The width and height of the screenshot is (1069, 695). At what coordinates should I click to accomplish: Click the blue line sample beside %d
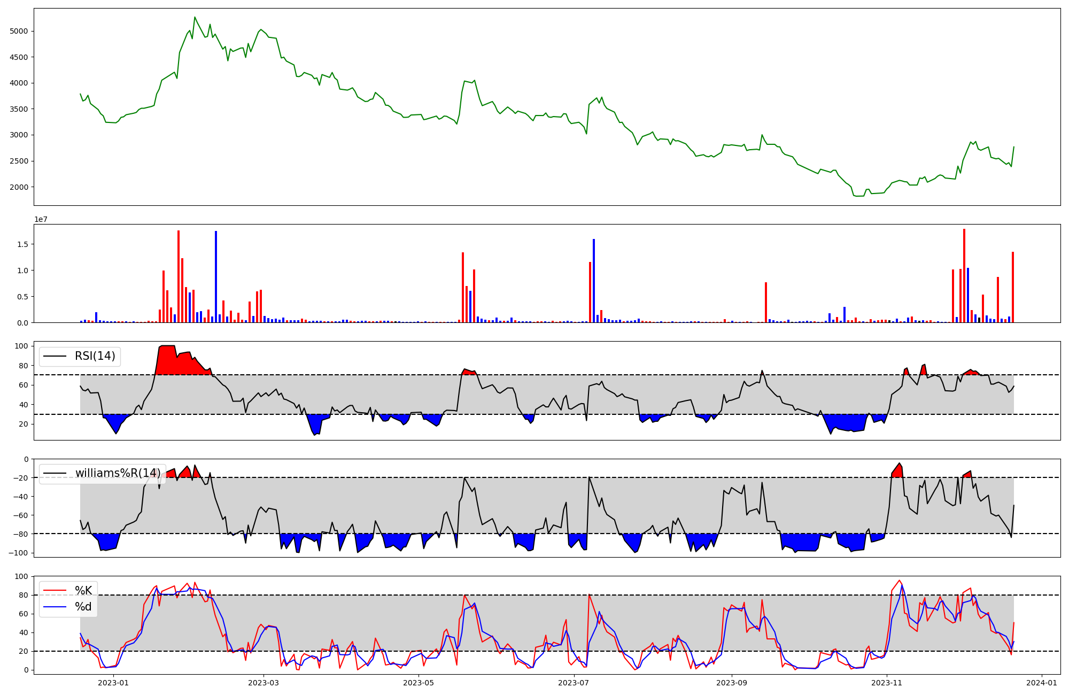(55, 607)
